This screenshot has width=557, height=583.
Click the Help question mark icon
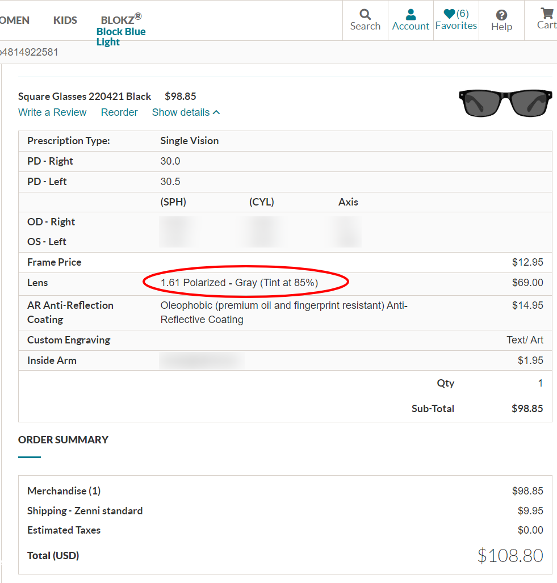(501, 15)
